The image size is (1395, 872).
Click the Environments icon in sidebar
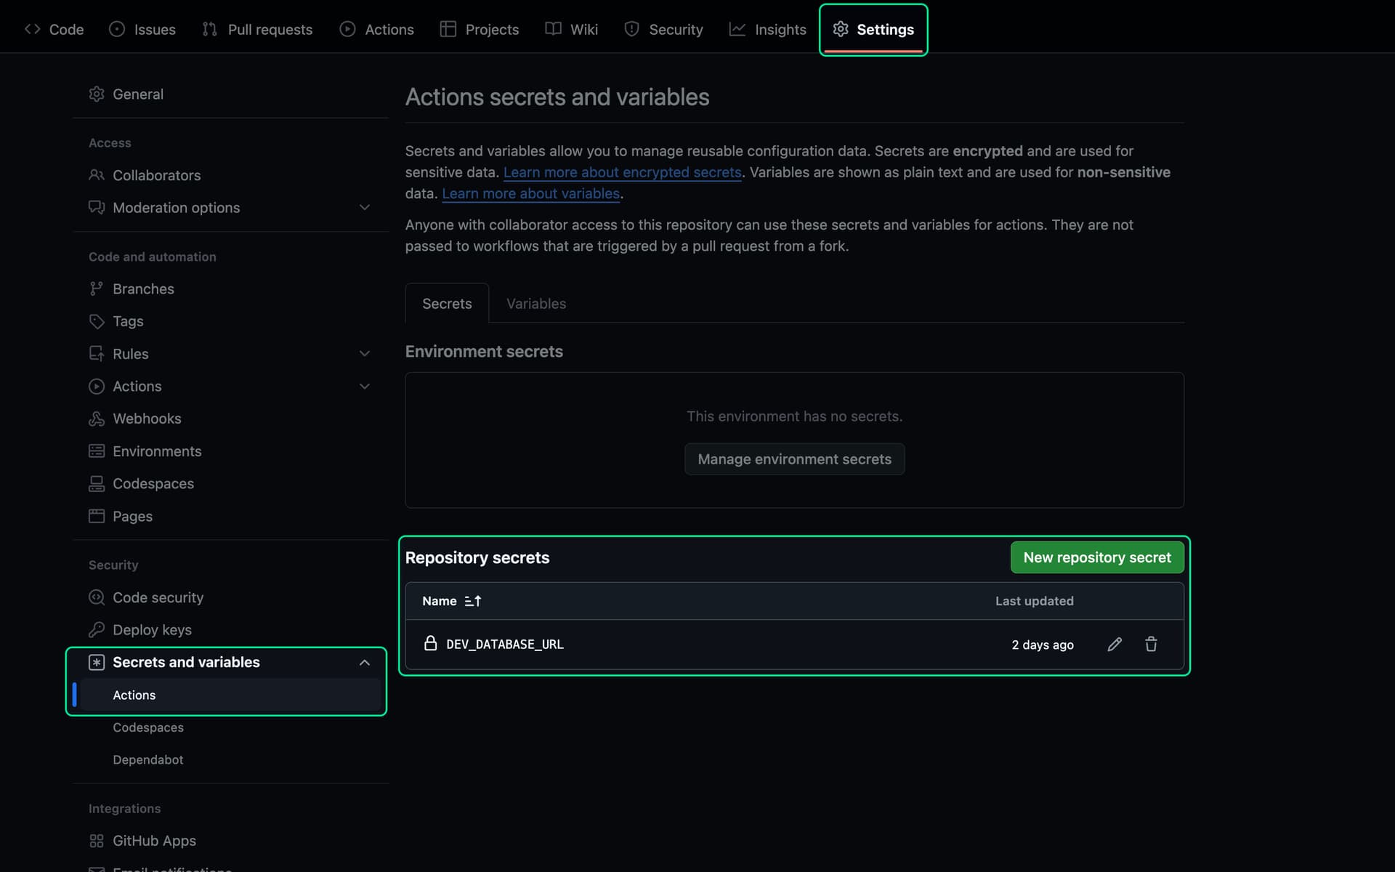[x=97, y=451]
